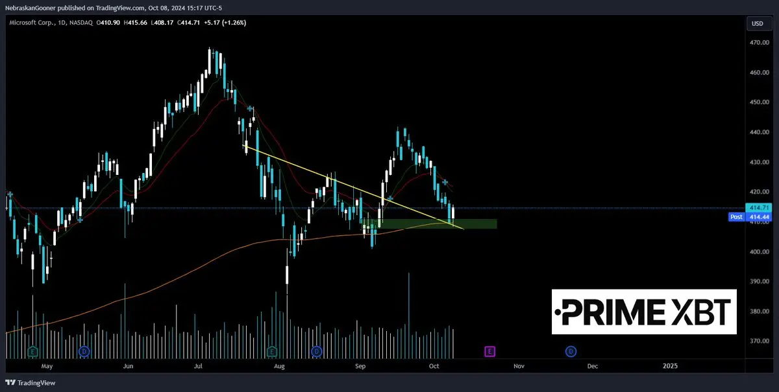The height and width of the screenshot is (392, 779).
Task: Click the 470.00 price axis label
Action: 758,43
